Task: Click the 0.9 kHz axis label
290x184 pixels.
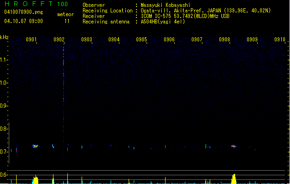Action: (4, 106)
